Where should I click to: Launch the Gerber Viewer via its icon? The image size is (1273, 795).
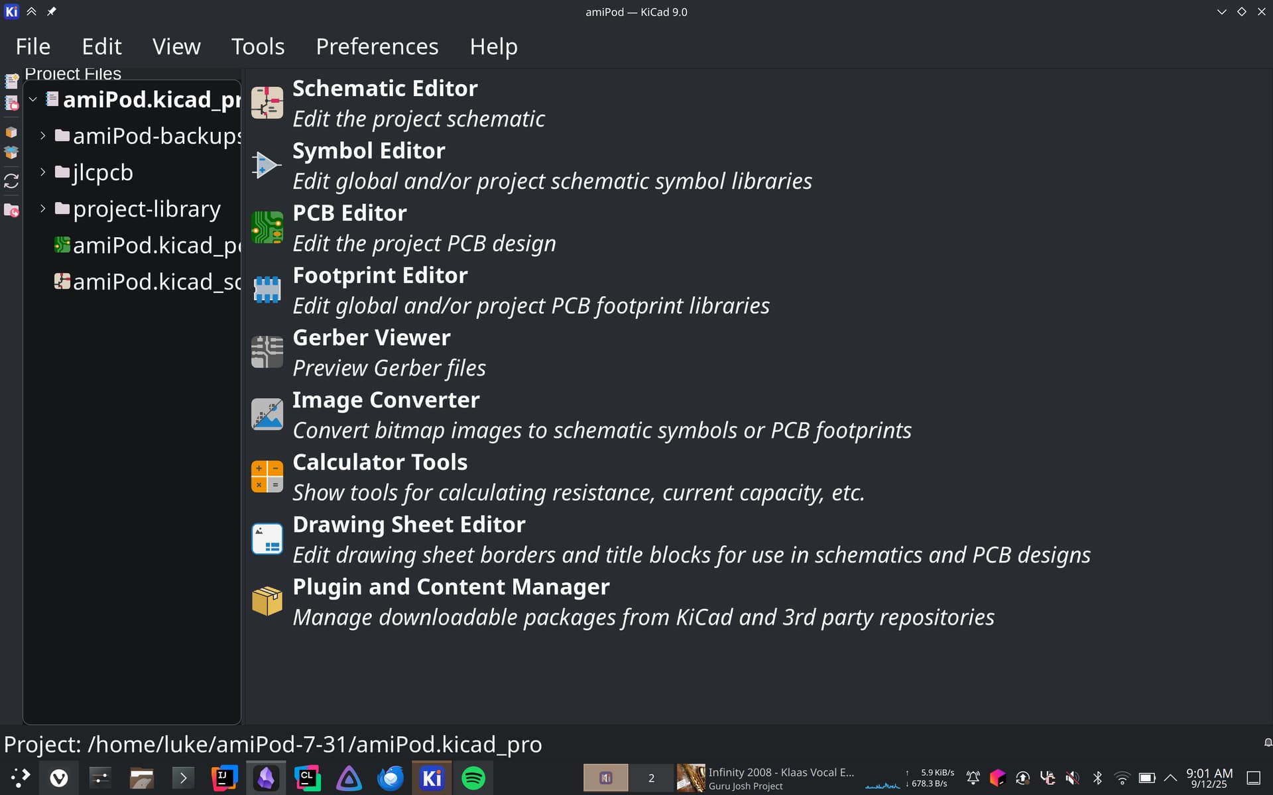[267, 352]
